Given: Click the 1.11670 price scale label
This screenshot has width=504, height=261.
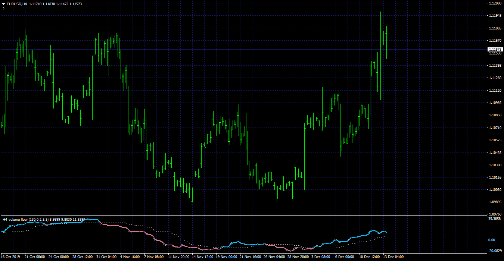Looking at the screenshot, I should click(x=495, y=40).
